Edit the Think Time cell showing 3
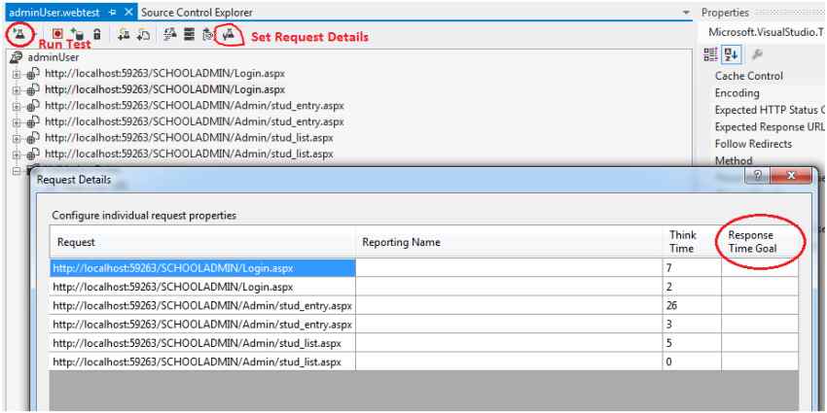Image resolution: width=827 pixels, height=413 pixels. coord(693,325)
